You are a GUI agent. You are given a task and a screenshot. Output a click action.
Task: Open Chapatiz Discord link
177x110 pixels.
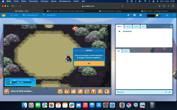pos(140,15)
